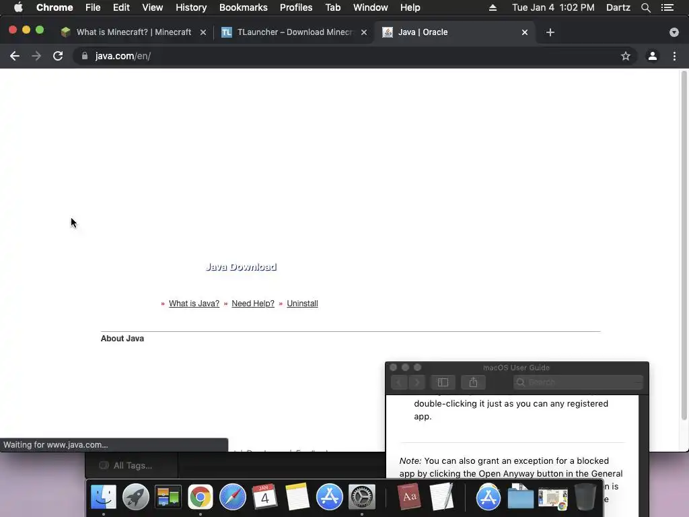Open Finder from the Dock

[103, 497]
